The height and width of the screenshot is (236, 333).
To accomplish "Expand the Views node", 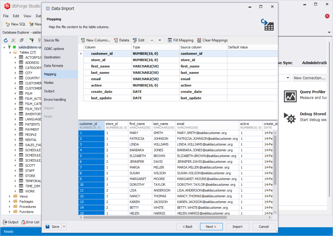I will point(9,196).
